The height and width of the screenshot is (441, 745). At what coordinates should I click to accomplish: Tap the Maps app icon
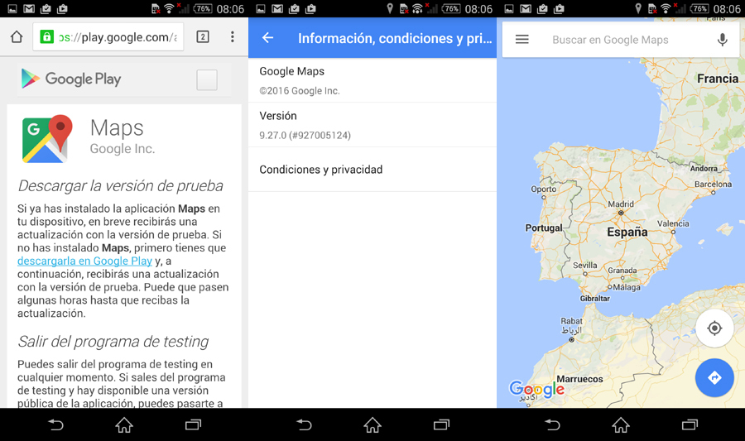coord(47,138)
